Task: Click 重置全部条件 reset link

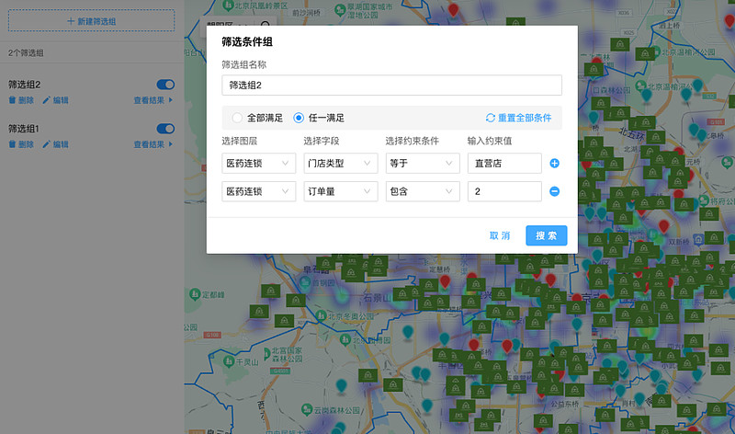Action: [518, 118]
